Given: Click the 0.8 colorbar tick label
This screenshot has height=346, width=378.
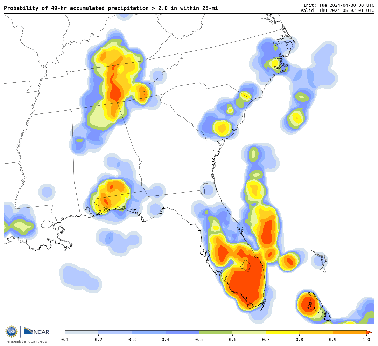Looking at the screenshot, I should pos(299,339).
